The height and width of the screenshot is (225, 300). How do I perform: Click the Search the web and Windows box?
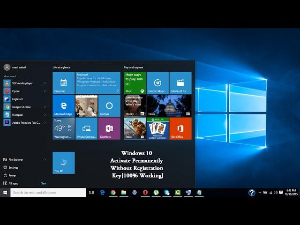[x=48, y=193]
